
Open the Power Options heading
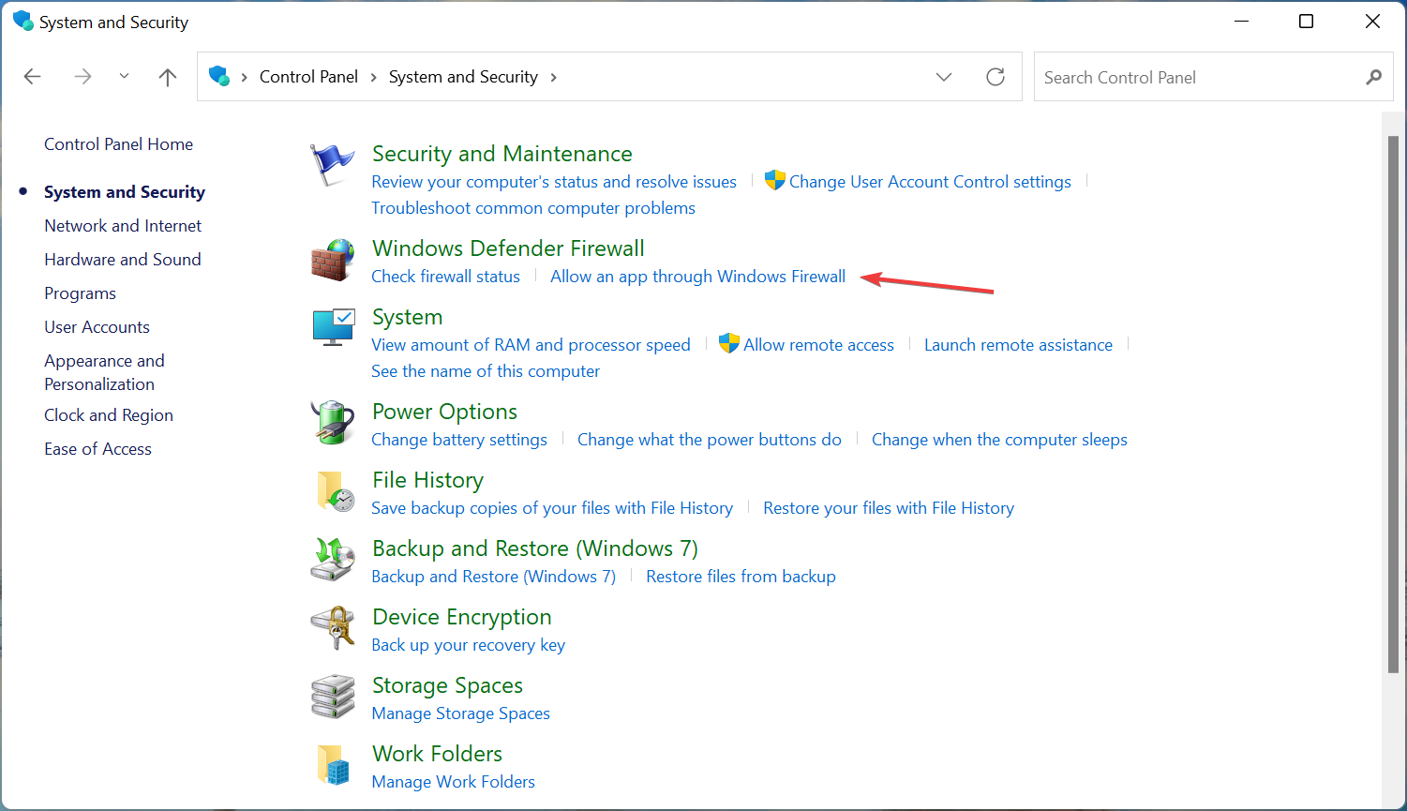(x=444, y=412)
